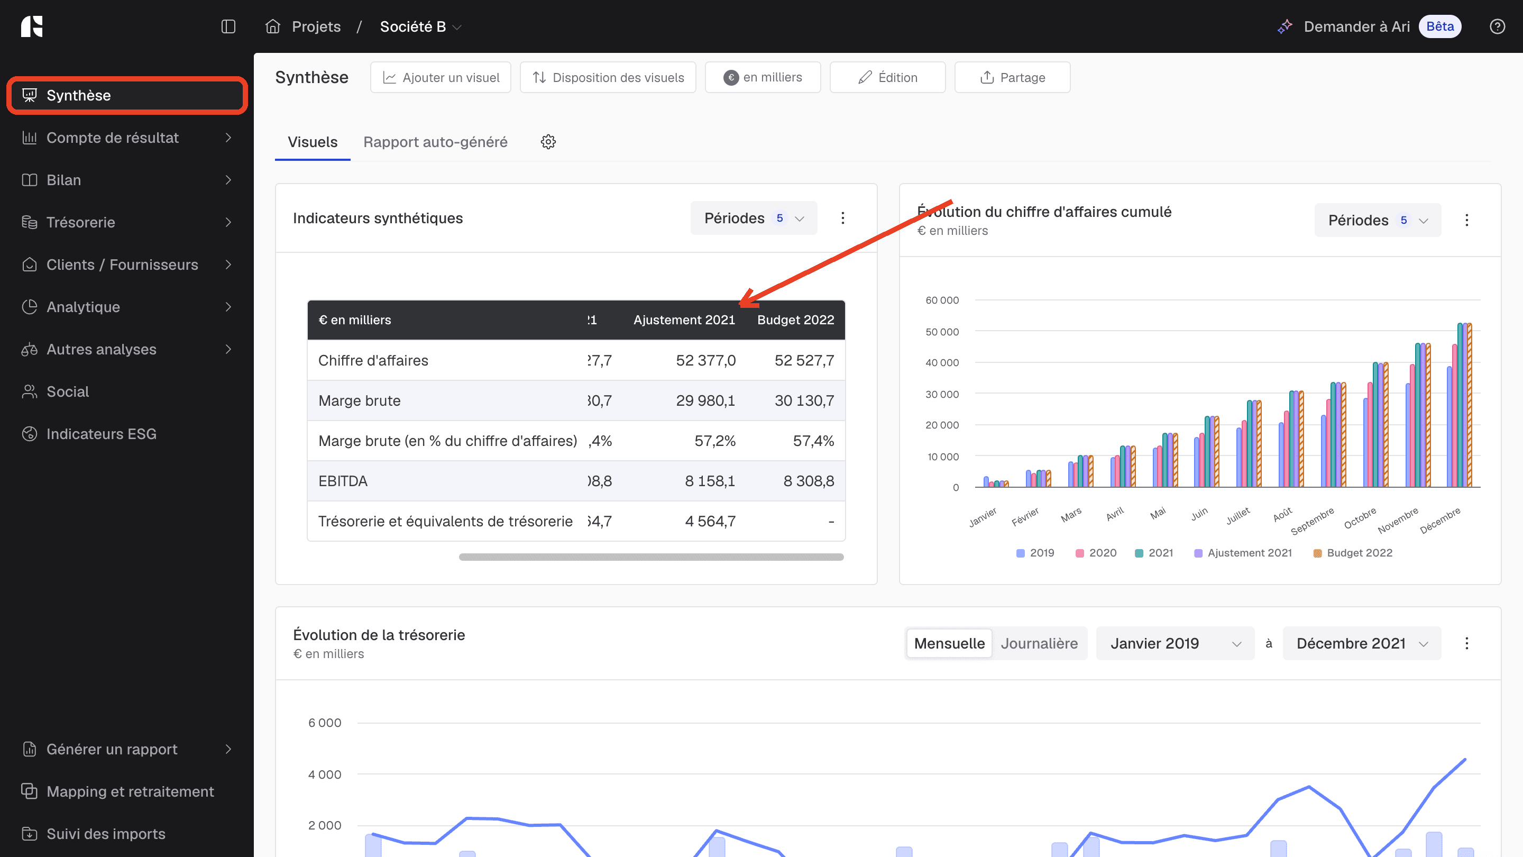
Task: Click the EBITDA row label
Action: point(343,481)
